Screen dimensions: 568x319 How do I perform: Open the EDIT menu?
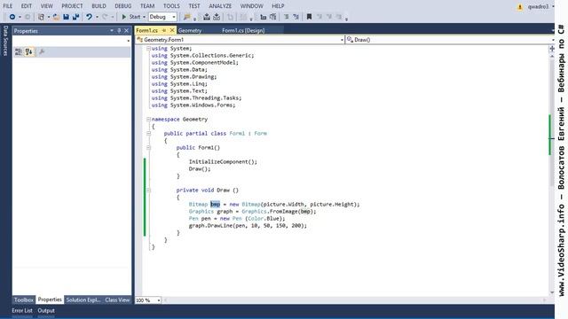(27, 6)
